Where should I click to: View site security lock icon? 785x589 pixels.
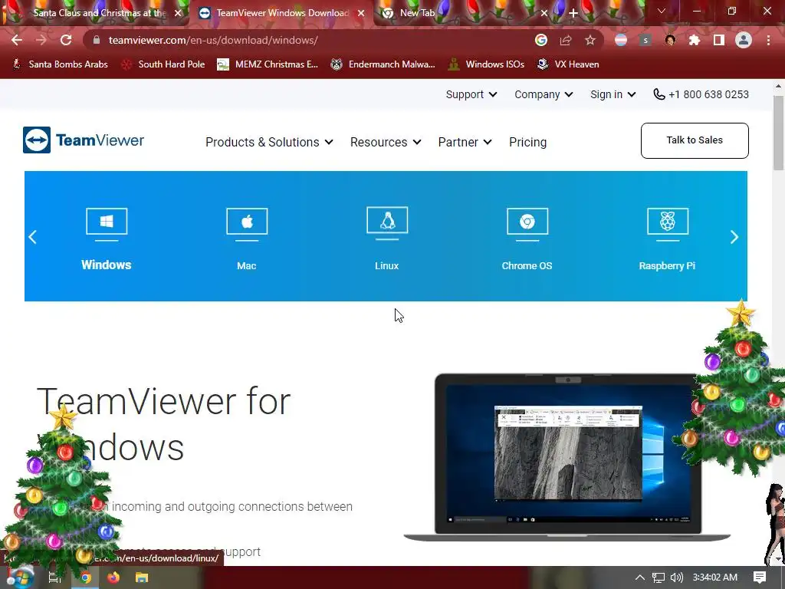[97, 40]
